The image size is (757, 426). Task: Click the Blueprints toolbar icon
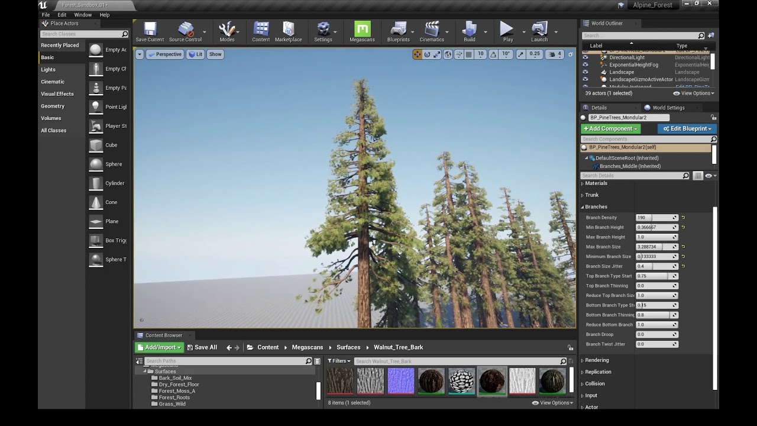(398, 32)
